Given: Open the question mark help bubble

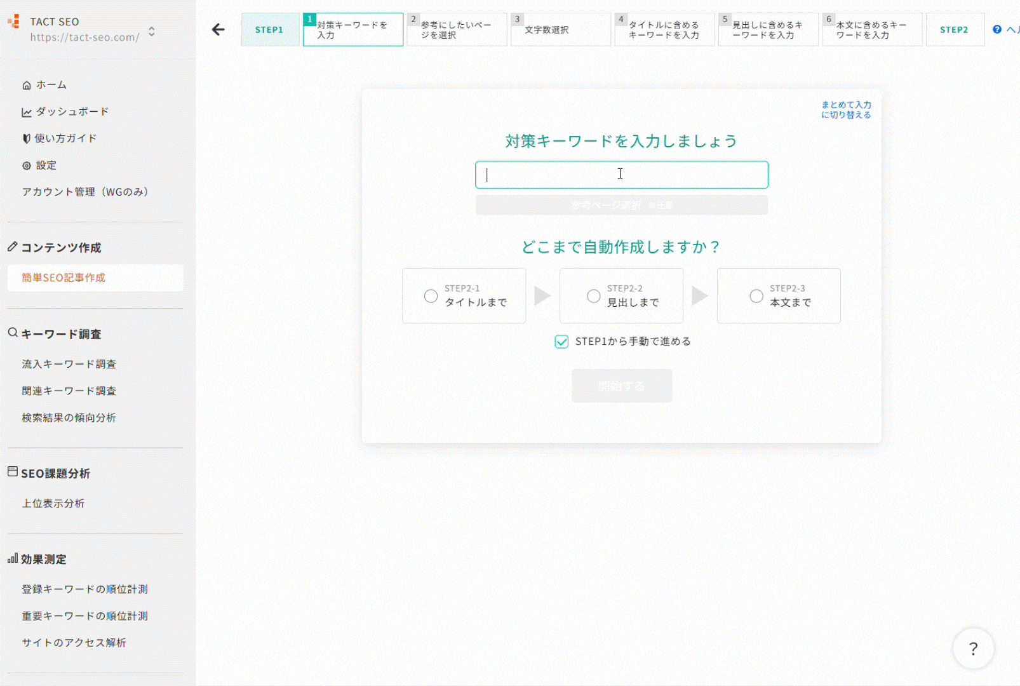Looking at the screenshot, I should coord(972,649).
